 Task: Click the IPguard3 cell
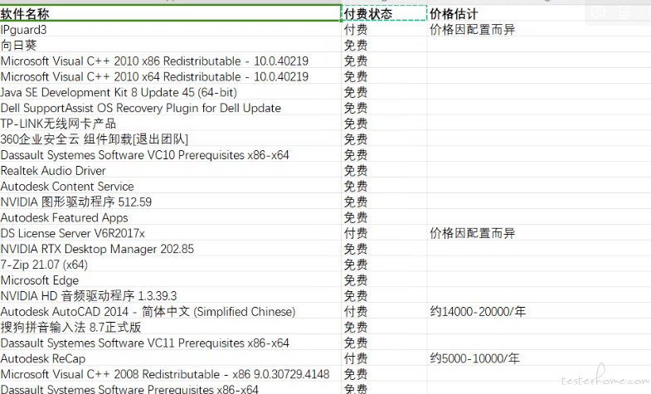click(x=170, y=29)
